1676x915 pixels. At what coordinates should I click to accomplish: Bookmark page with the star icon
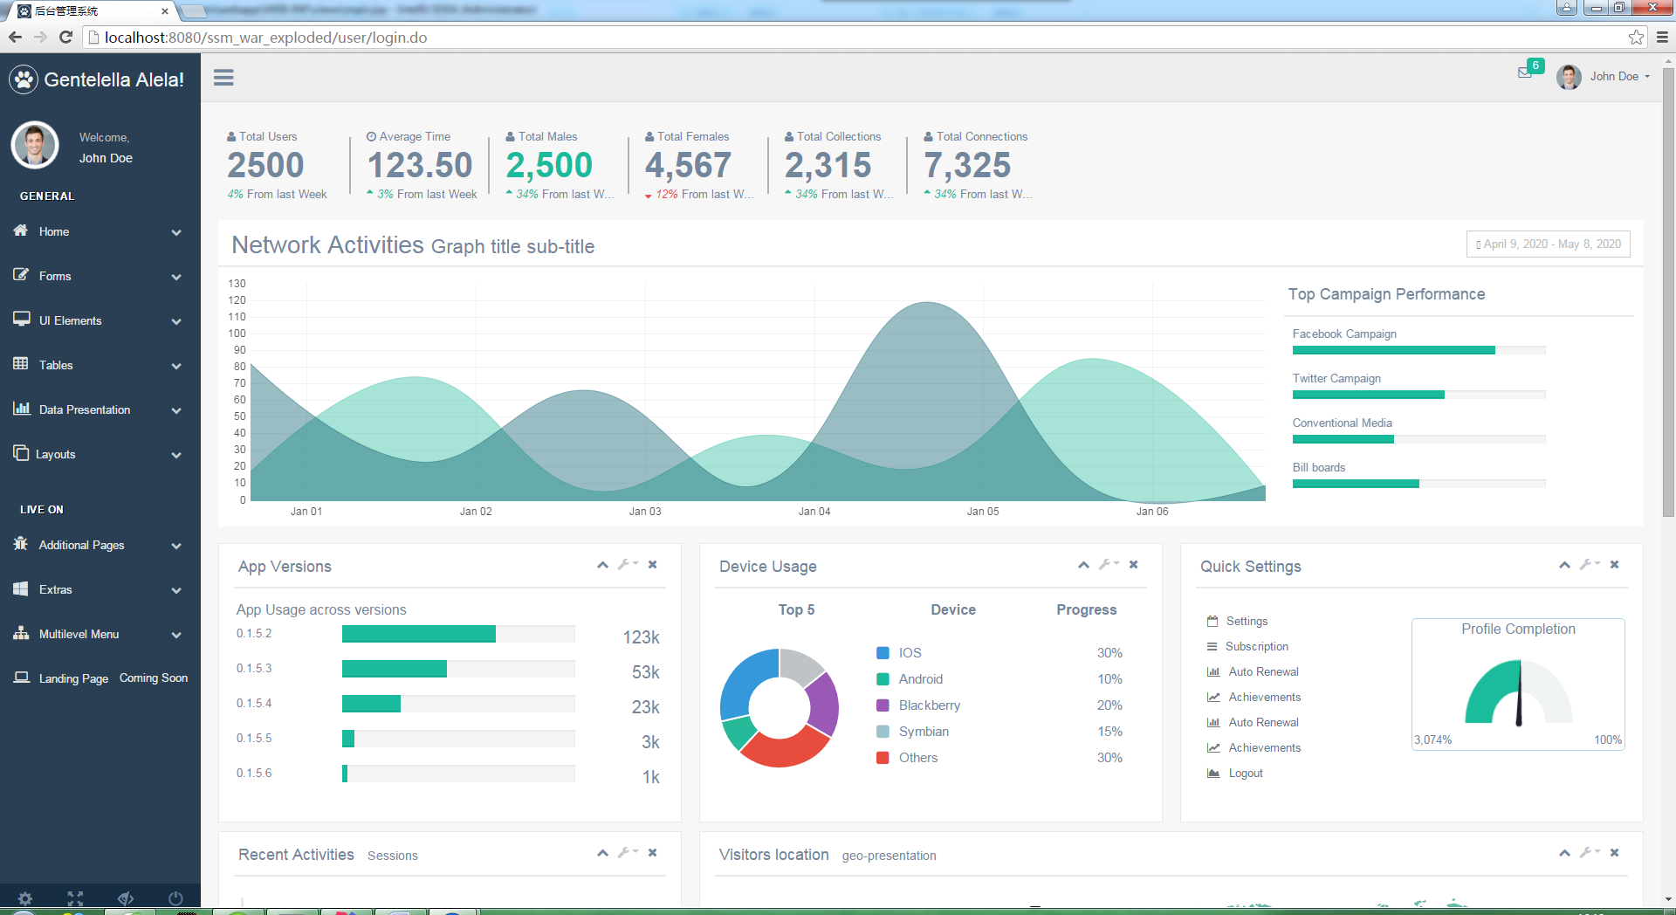pos(1636,38)
